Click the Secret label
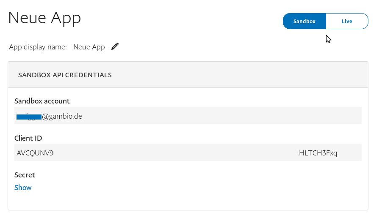This screenshot has height=215, width=379. pos(25,174)
